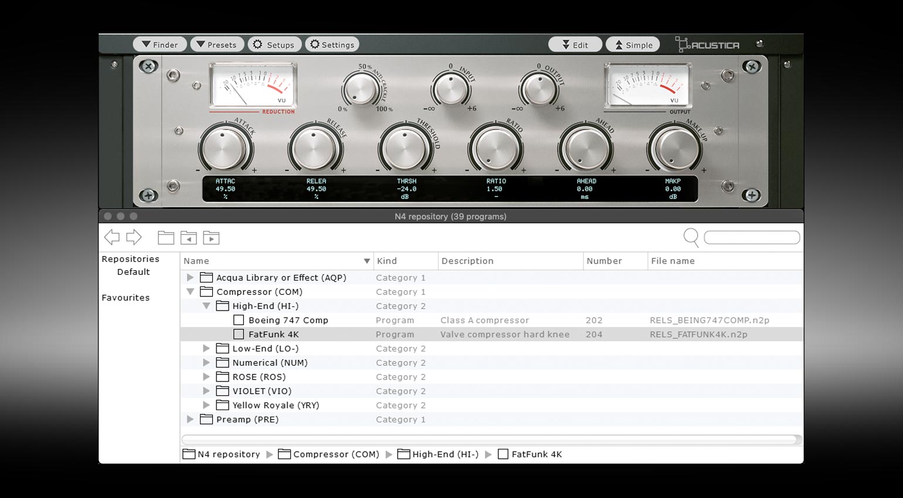The height and width of the screenshot is (498, 903).
Task: Click the Threshold knob
Action: coord(405,149)
